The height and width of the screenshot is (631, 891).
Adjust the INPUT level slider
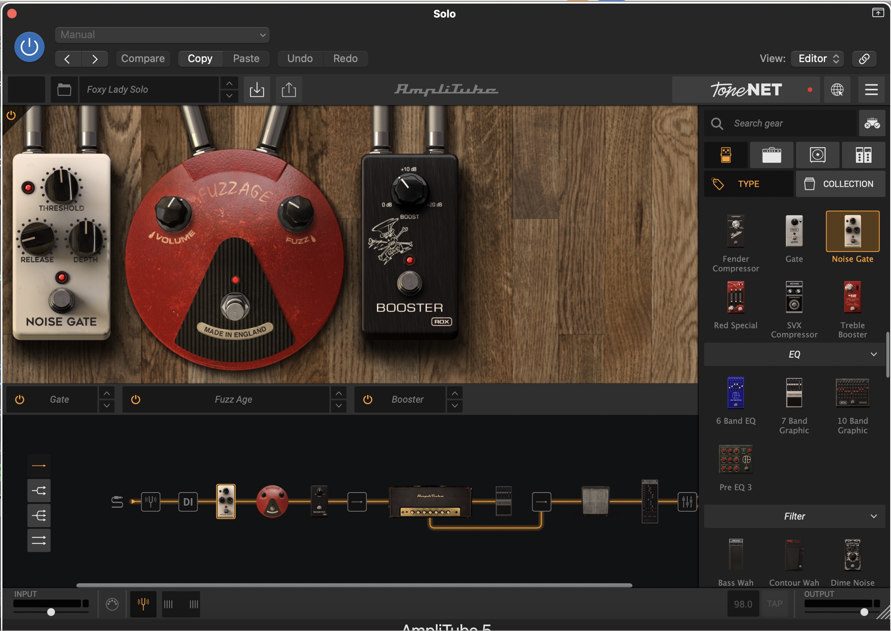point(51,612)
